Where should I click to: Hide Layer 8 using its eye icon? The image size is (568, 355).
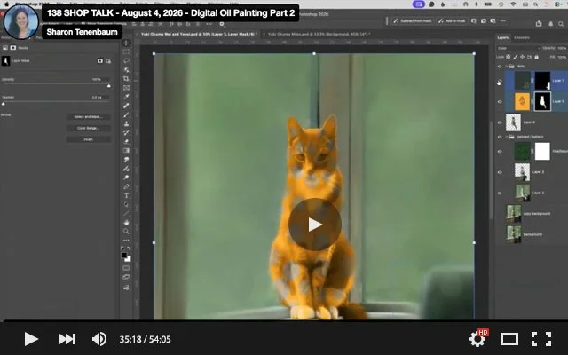(500, 122)
